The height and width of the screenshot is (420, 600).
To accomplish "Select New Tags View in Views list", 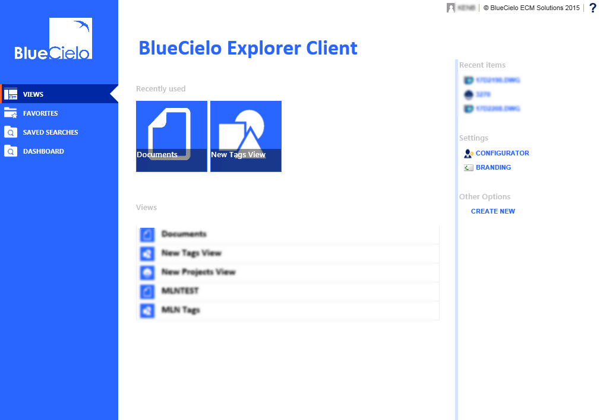I will [x=288, y=253].
